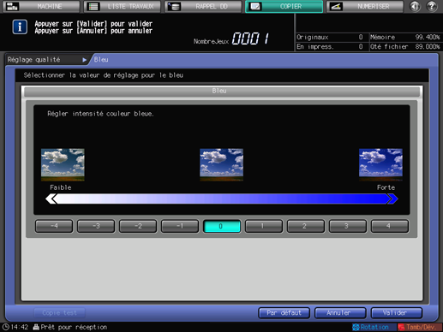Image resolution: width=443 pixels, height=332 pixels.
Task: Click Valider to confirm
Action: click(397, 313)
